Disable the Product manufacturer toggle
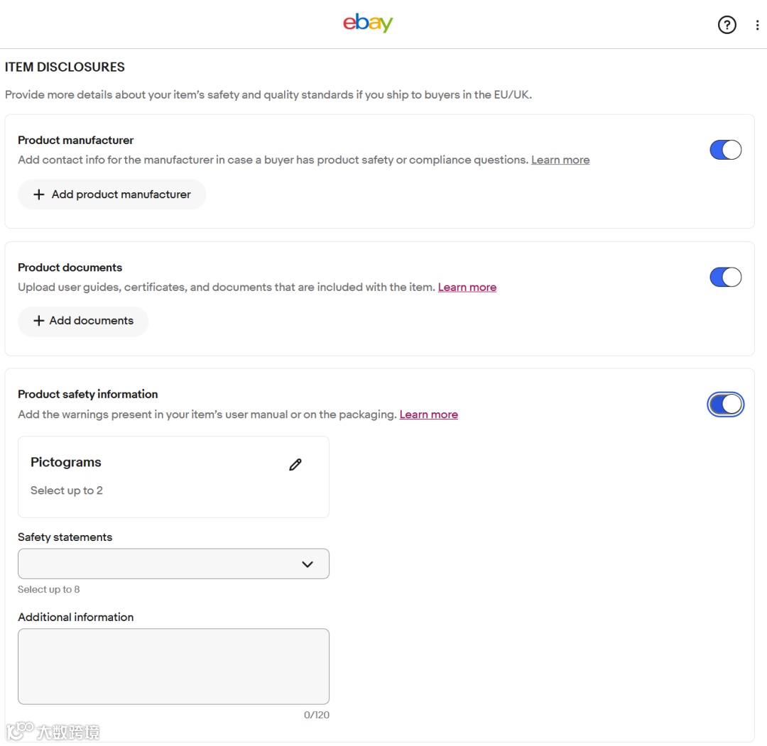This screenshot has height=746, width=767. [x=725, y=150]
